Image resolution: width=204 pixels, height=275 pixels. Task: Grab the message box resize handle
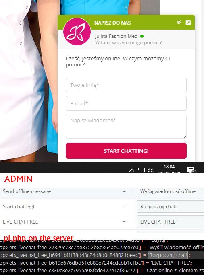pyautogui.click(x=184, y=136)
